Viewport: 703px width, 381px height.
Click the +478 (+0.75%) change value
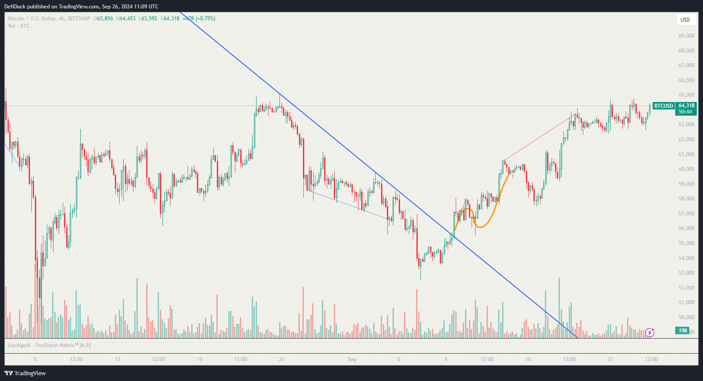pyautogui.click(x=199, y=19)
